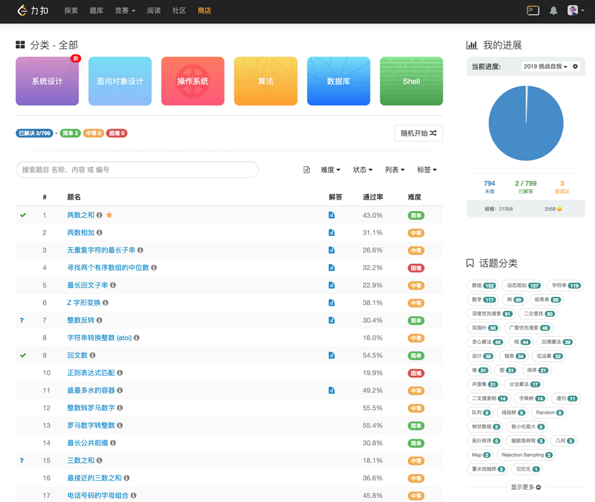Click the progress settings gear icon
This screenshot has width=595, height=502.
point(575,66)
